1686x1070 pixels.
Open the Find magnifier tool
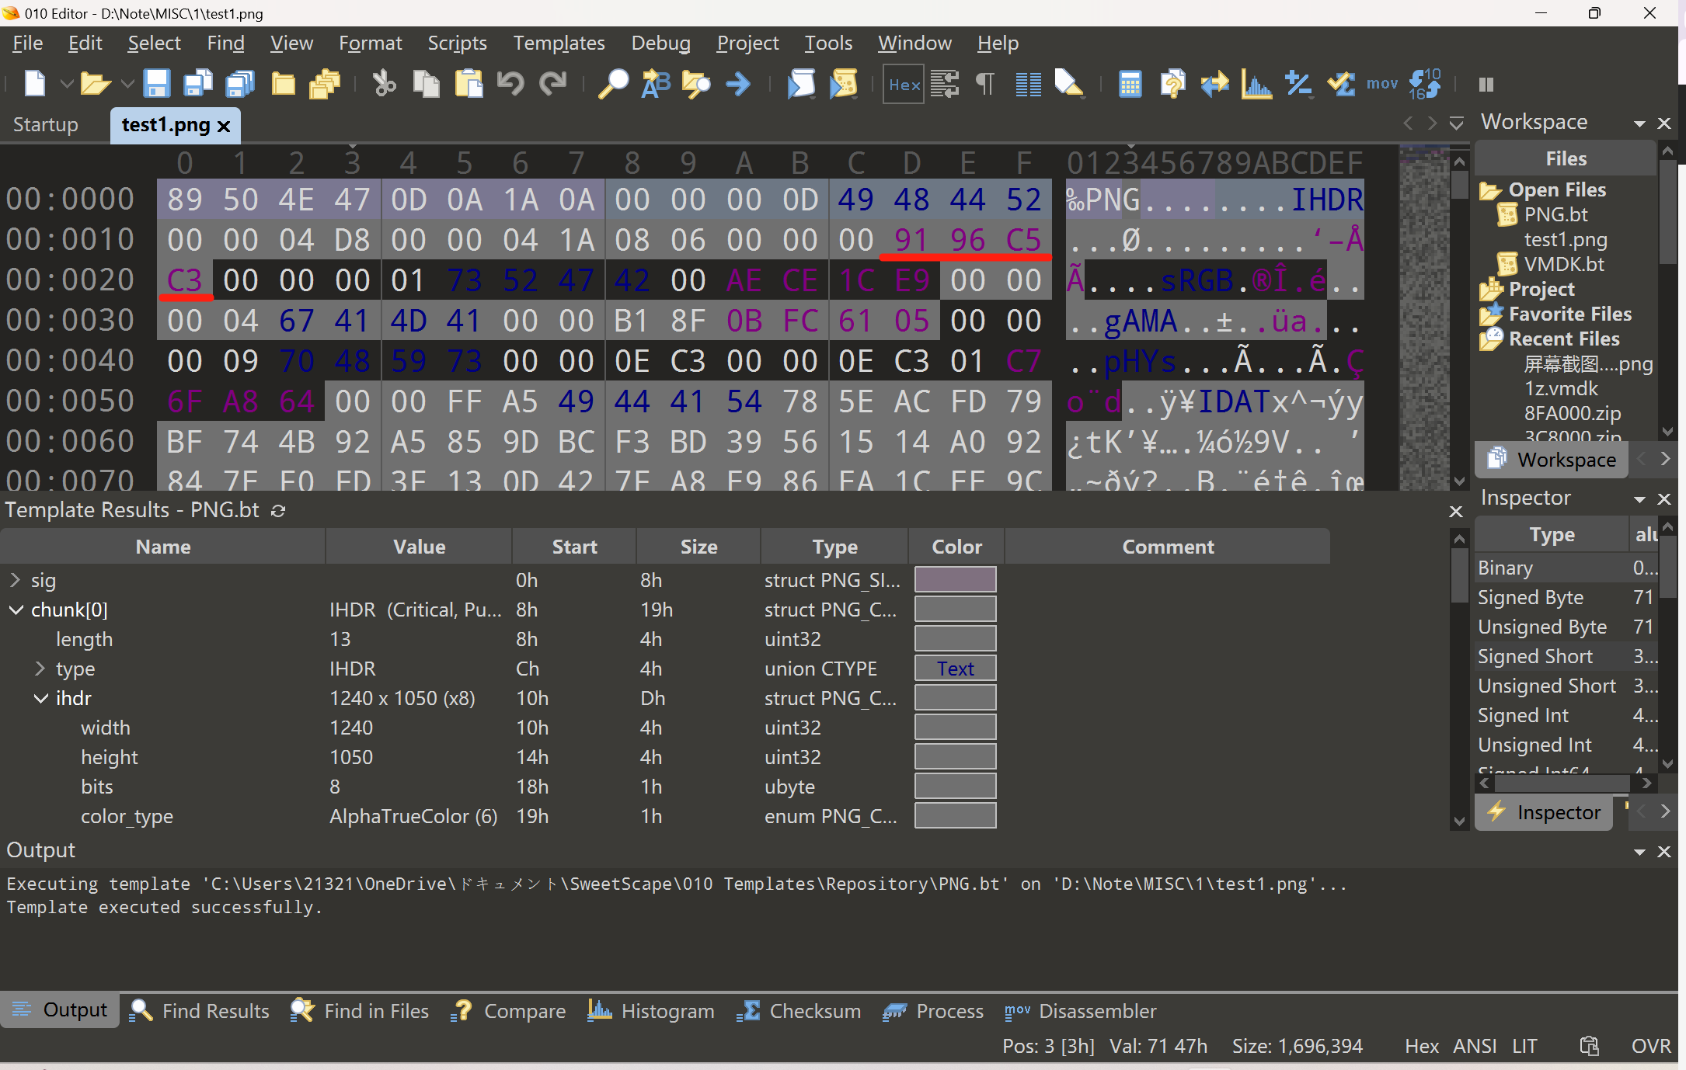(x=613, y=84)
